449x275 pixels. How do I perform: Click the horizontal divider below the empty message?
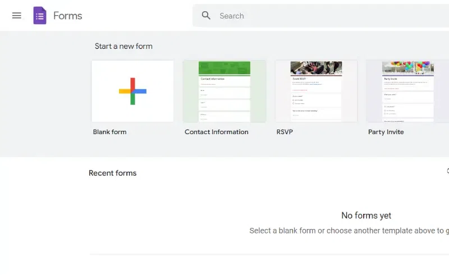269,254
